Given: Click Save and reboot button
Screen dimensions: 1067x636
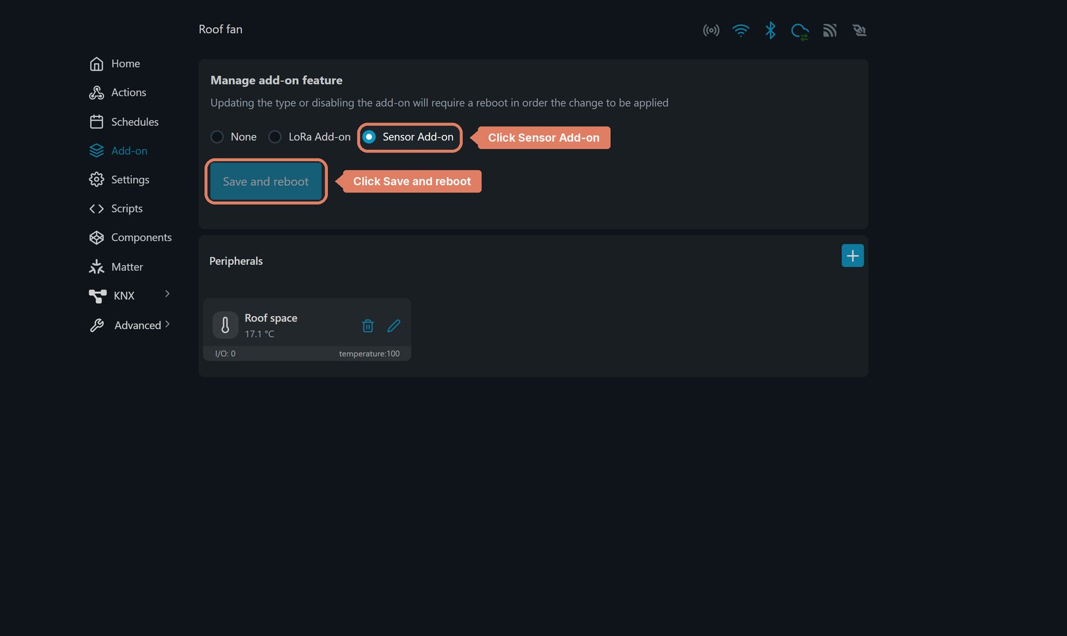Looking at the screenshot, I should coord(265,182).
